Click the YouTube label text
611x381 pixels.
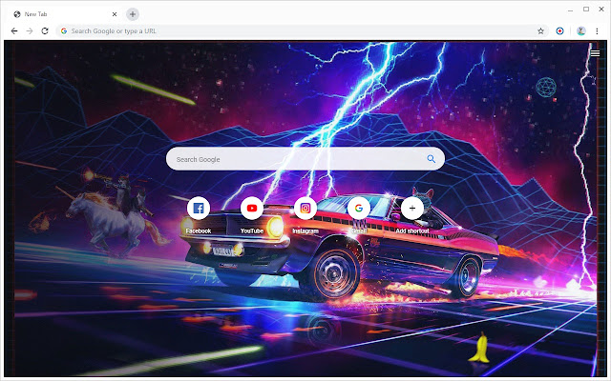click(252, 231)
